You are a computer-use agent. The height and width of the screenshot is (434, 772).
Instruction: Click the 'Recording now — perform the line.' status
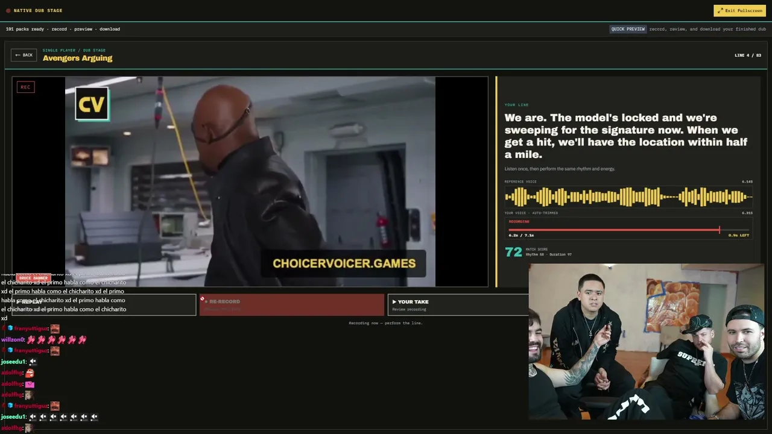(385, 323)
